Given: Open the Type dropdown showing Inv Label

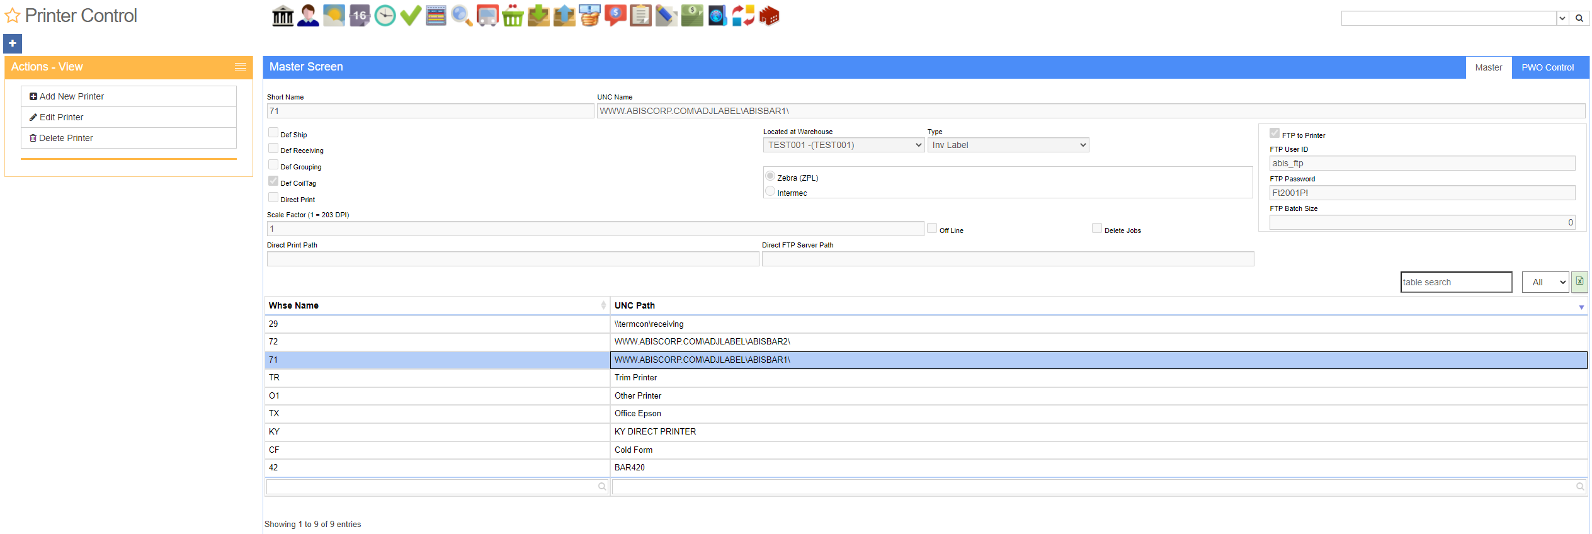Looking at the screenshot, I should click(1008, 145).
